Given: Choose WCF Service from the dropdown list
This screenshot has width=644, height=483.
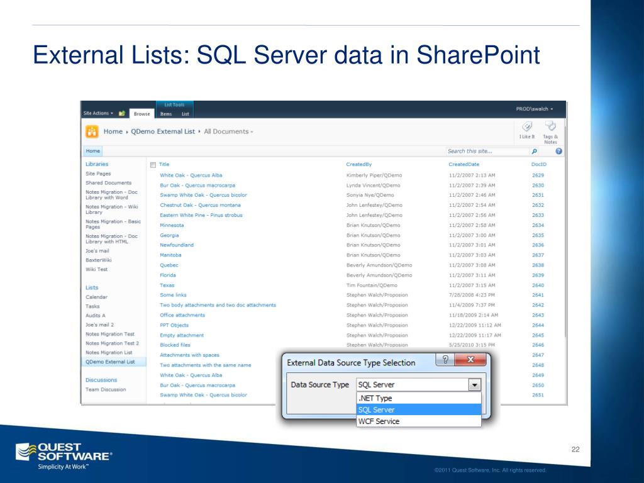Looking at the screenshot, I should point(418,421).
